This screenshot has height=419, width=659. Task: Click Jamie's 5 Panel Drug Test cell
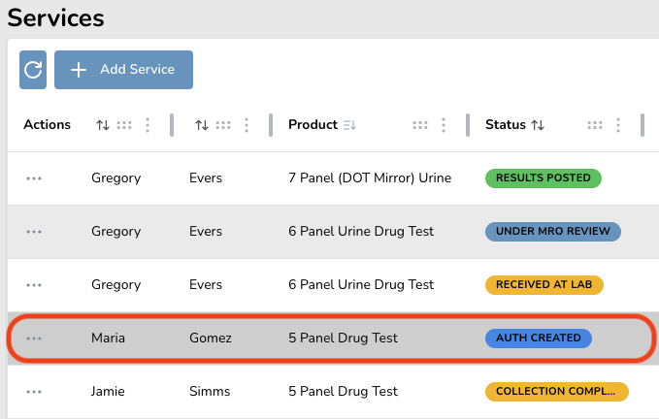pyautogui.click(x=343, y=391)
